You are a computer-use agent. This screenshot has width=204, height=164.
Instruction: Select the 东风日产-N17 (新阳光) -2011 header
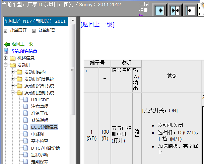(x=36, y=21)
